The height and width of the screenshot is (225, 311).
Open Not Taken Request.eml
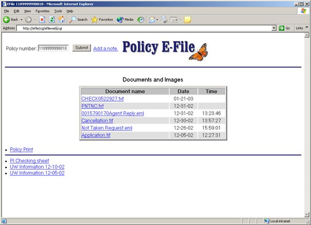(x=107, y=128)
